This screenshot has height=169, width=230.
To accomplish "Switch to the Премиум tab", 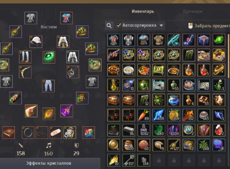I will (x=193, y=11).
